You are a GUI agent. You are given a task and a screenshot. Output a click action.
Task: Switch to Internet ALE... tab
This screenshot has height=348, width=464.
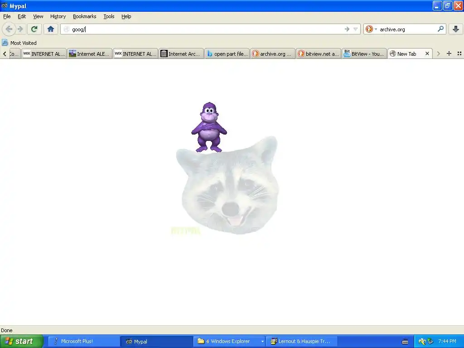(x=90, y=53)
